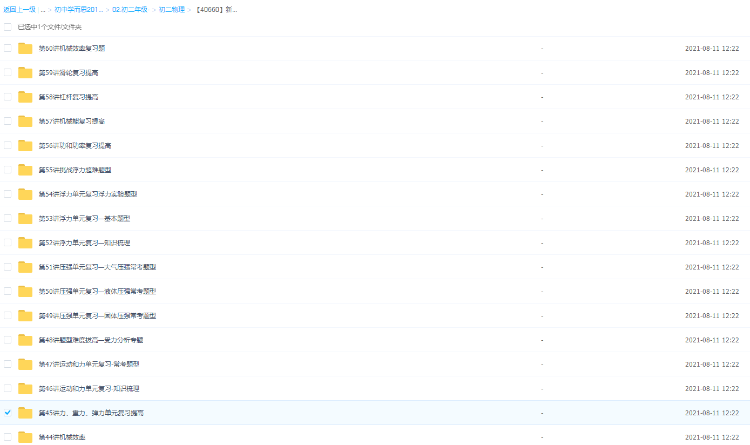Open 初二物理 in the breadcrumb path
This screenshot has height=445, width=750.
(x=171, y=10)
